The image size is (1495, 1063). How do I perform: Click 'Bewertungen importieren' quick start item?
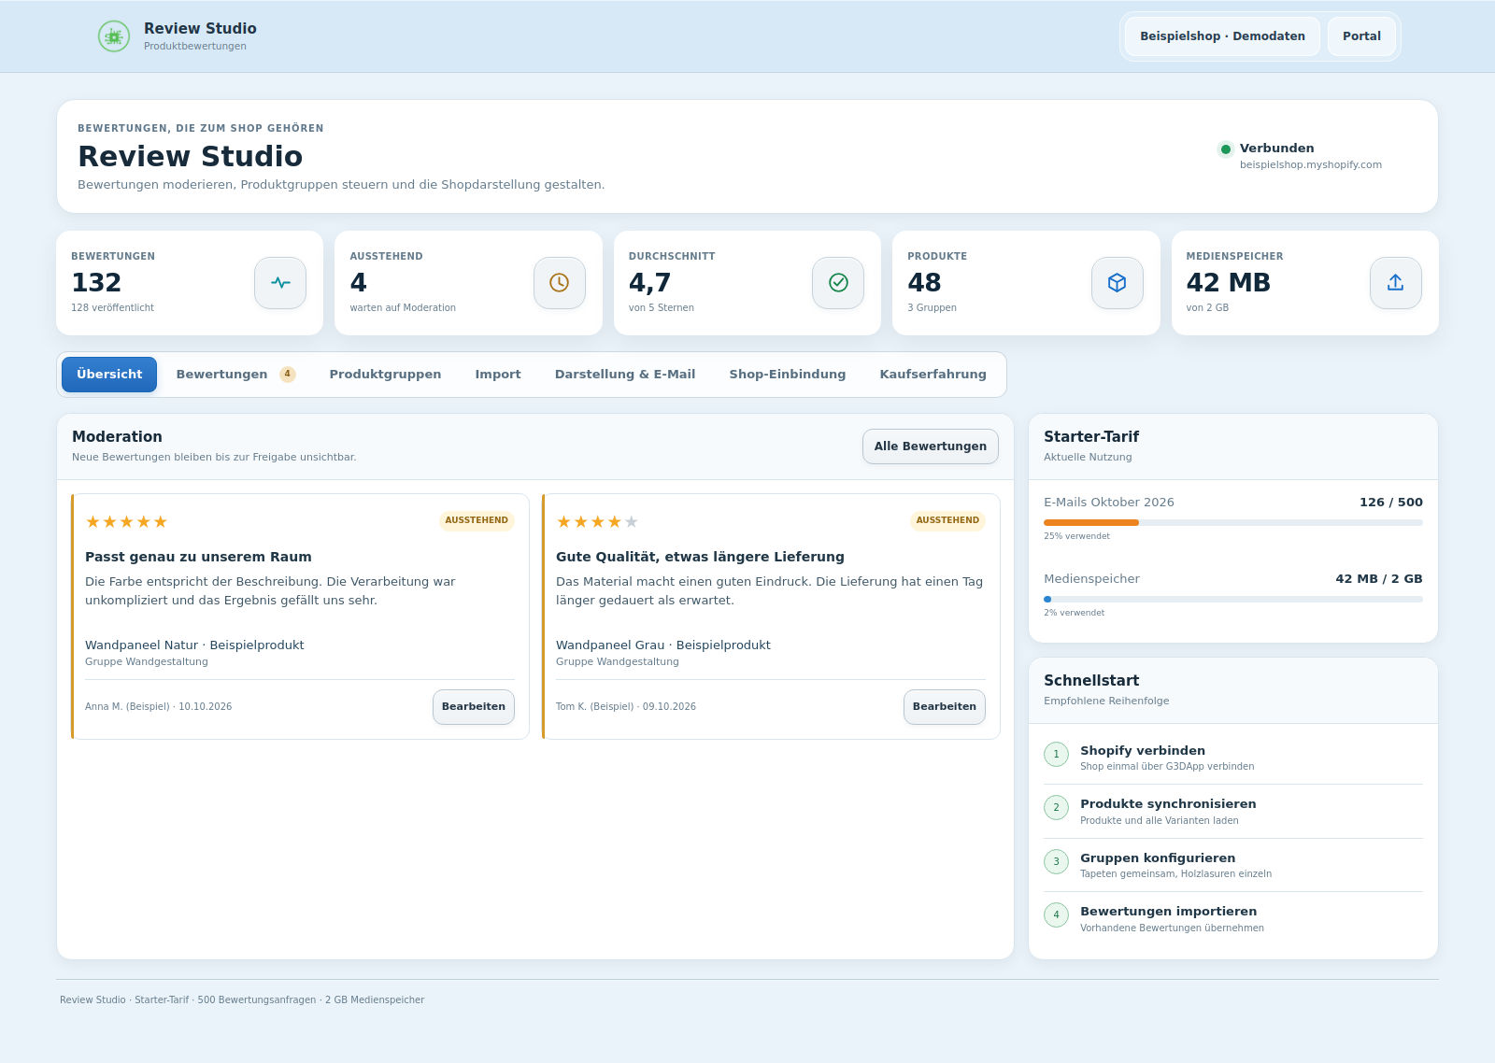[1233, 919]
